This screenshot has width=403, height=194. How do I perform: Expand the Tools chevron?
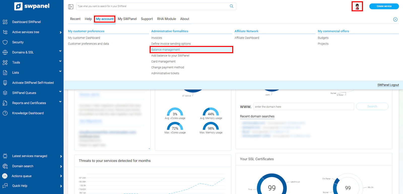coord(60,61)
